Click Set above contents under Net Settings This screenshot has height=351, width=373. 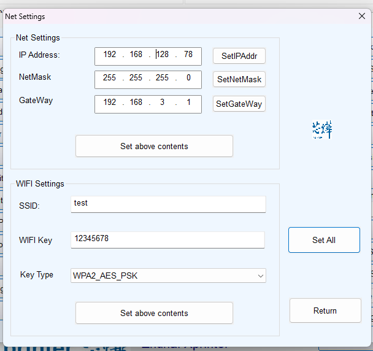coord(154,146)
